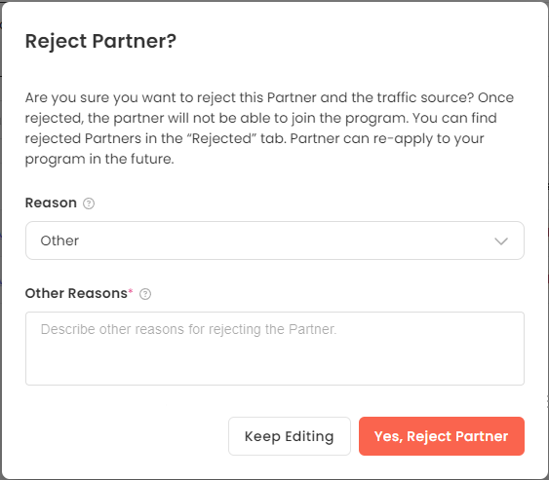Click empty dialog area left of Keep Editing

tap(123, 436)
